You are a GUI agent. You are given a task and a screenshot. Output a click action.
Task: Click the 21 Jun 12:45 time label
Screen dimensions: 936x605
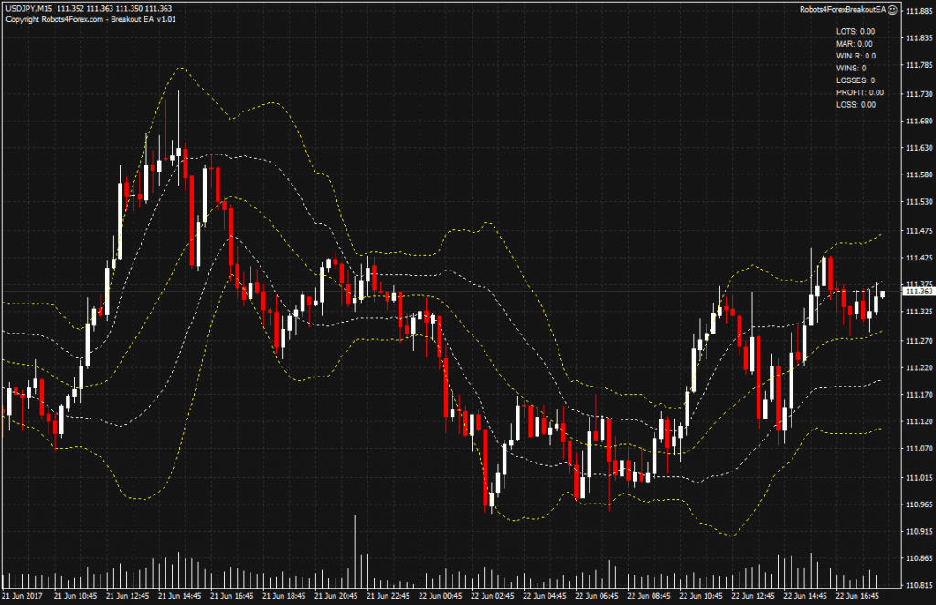127,596
